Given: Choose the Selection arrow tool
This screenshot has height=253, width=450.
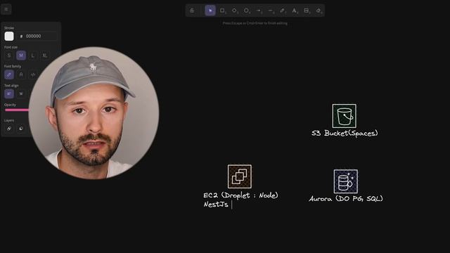Looking at the screenshot, I should coord(210,11).
